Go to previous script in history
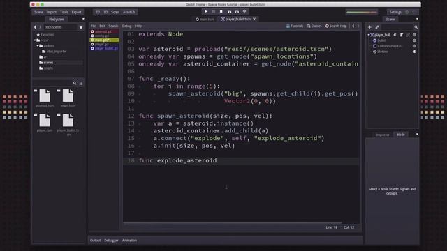 click(353, 26)
